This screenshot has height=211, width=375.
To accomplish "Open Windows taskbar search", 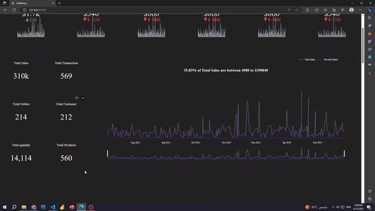I will click(x=14, y=207).
